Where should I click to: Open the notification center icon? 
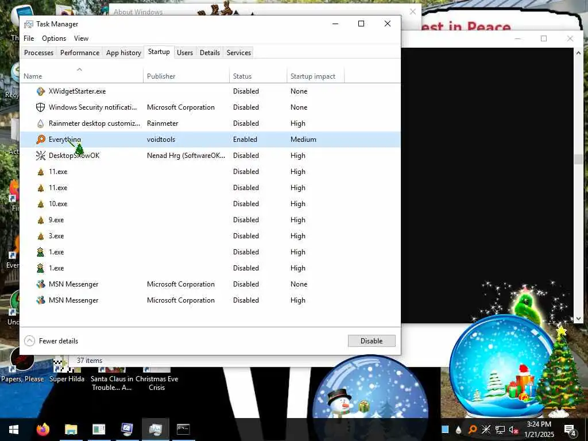[x=570, y=430]
